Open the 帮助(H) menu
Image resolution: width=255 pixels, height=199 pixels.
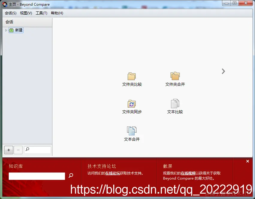pyautogui.click(x=57, y=13)
